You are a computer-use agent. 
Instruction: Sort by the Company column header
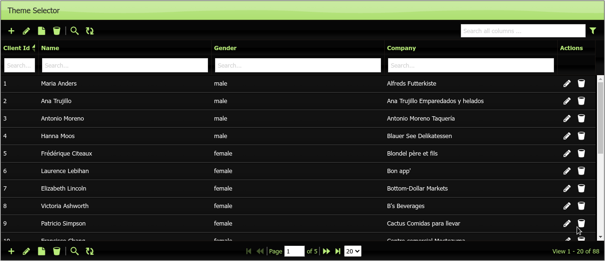point(401,48)
